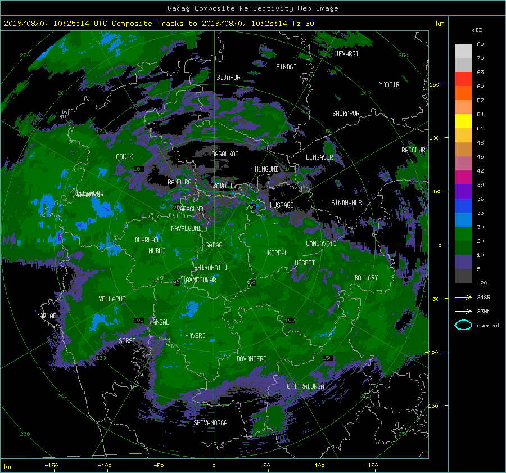506x473 pixels.
Task: Click the BALLARY label
Action: (366, 278)
